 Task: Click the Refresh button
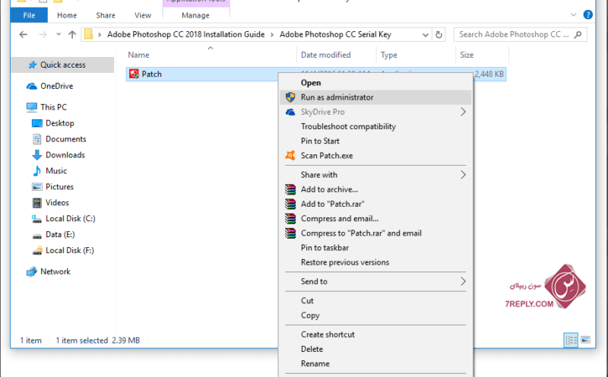pyautogui.click(x=439, y=34)
